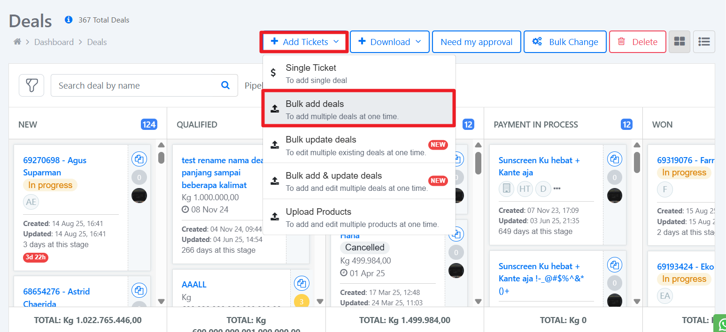The height and width of the screenshot is (332, 726).
Task: Click info icon beside Total Deals
Action: (69, 20)
